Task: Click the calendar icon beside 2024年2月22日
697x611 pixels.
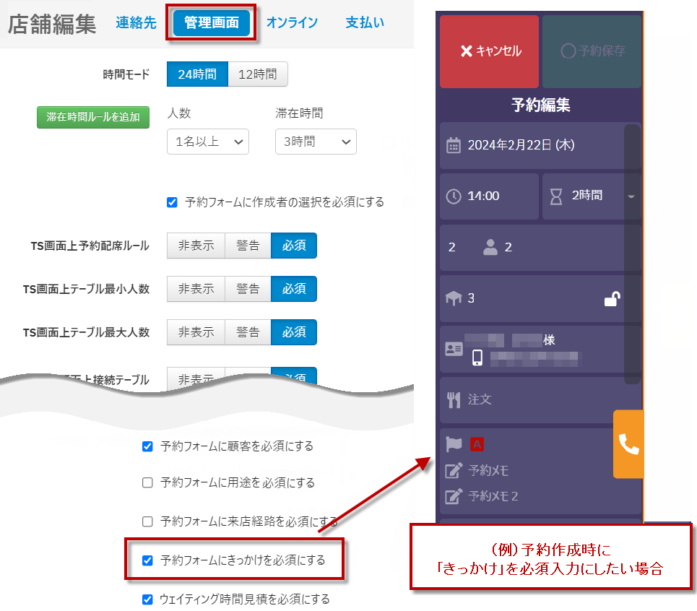Action: (x=454, y=145)
